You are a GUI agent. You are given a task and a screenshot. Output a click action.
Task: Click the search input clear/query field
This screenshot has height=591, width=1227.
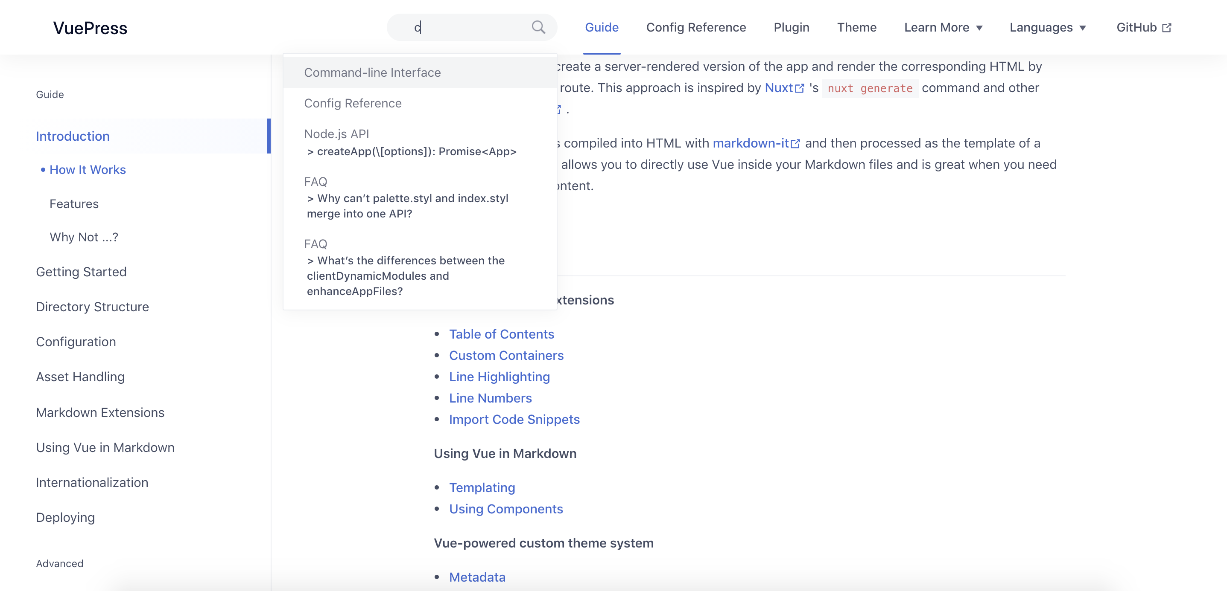(470, 26)
